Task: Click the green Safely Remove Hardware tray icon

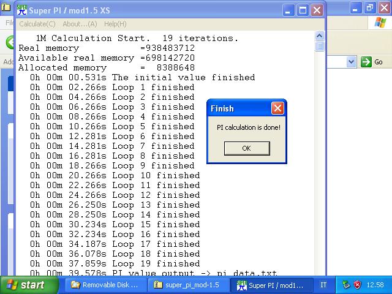Action: pyautogui.click(x=346, y=285)
